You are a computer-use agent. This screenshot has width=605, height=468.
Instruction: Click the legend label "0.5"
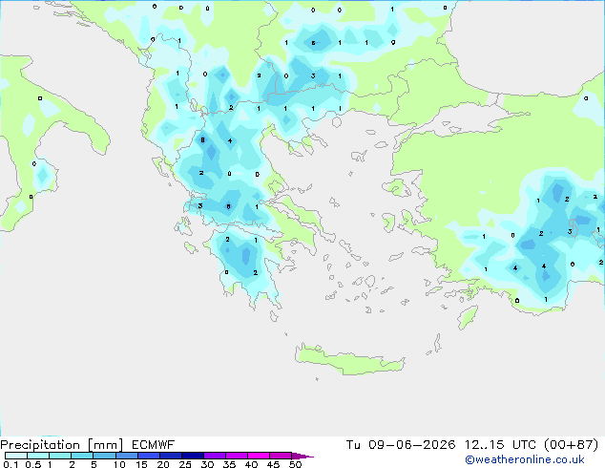point(33,464)
